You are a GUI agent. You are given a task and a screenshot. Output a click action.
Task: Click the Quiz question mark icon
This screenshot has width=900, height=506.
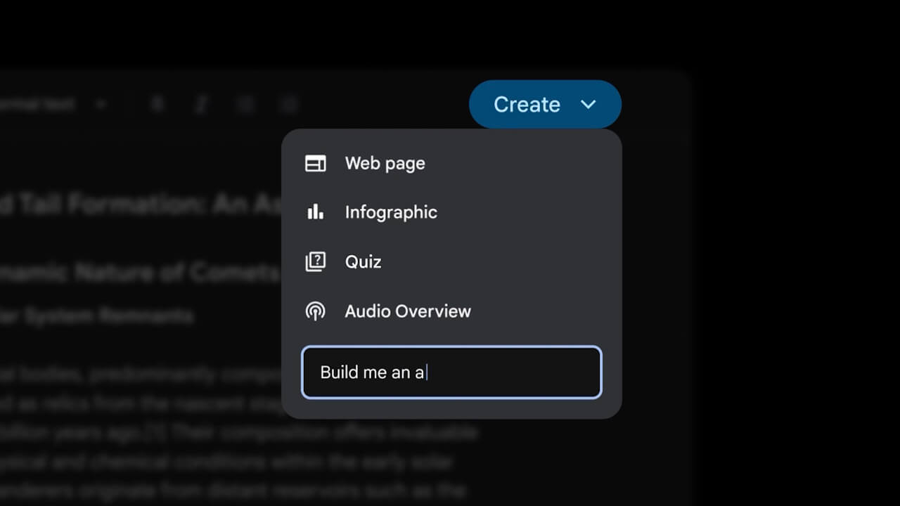point(315,262)
